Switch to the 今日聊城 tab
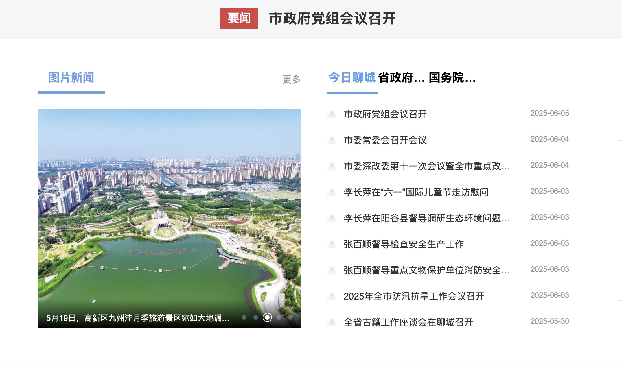Screen dimensions: 622x366 (352, 78)
